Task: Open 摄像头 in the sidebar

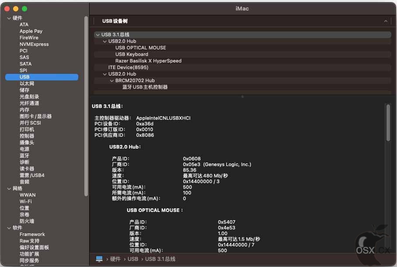Action: point(27,143)
